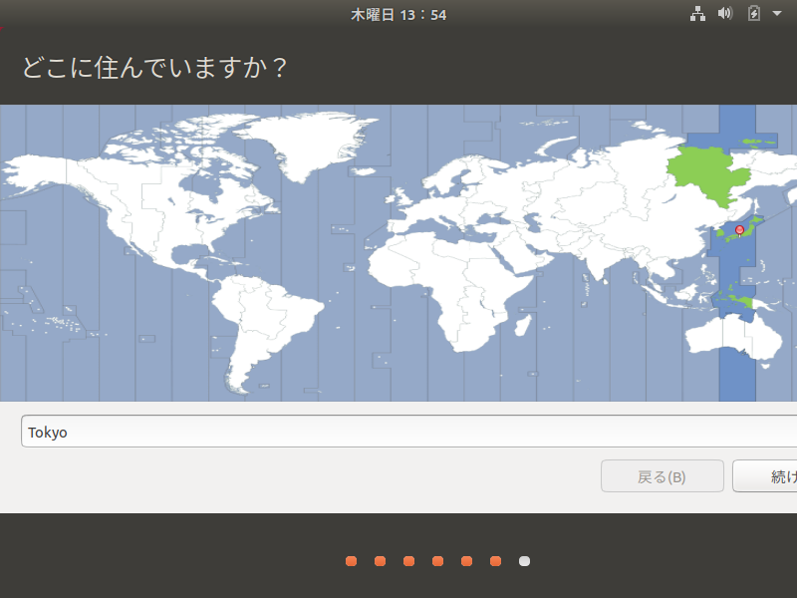The width and height of the screenshot is (797, 598).
Task: Click the 続ける continue button
Action: 764,476
